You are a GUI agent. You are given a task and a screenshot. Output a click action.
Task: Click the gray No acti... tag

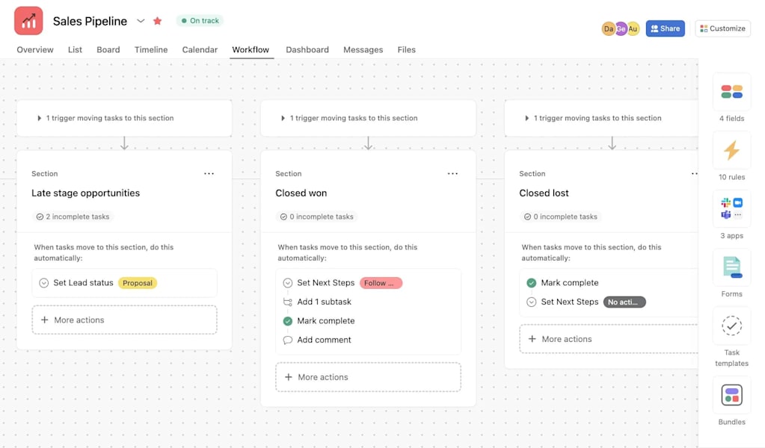click(624, 302)
